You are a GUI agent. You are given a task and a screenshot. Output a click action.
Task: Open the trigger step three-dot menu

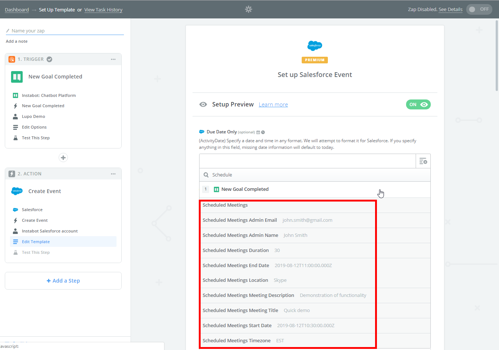113,59
